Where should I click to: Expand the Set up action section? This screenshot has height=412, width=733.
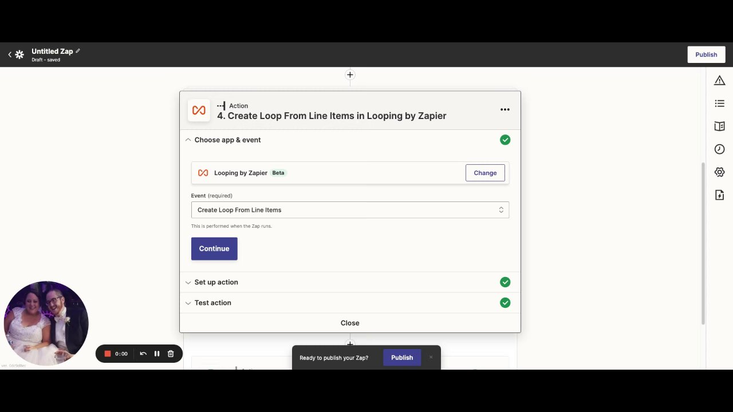click(350, 282)
